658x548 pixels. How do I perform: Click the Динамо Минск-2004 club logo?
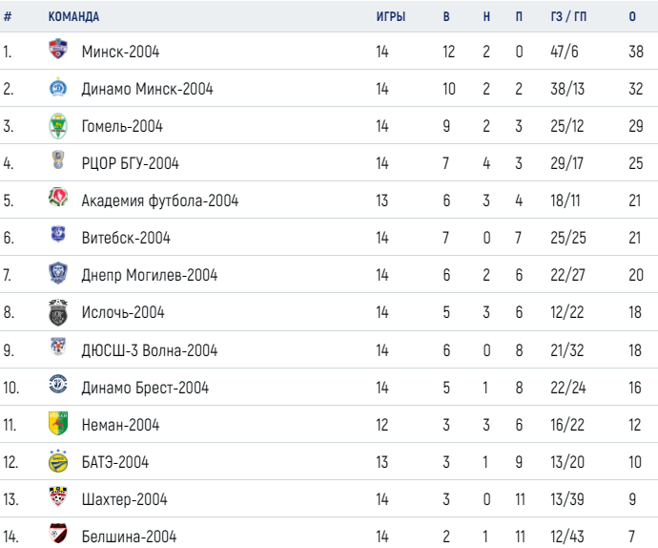[x=58, y=87]
